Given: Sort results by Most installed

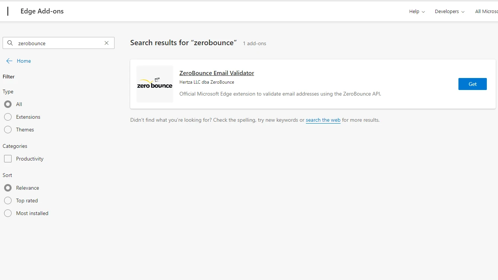Looking at the screenshot, I should click(x=8, y=213).
